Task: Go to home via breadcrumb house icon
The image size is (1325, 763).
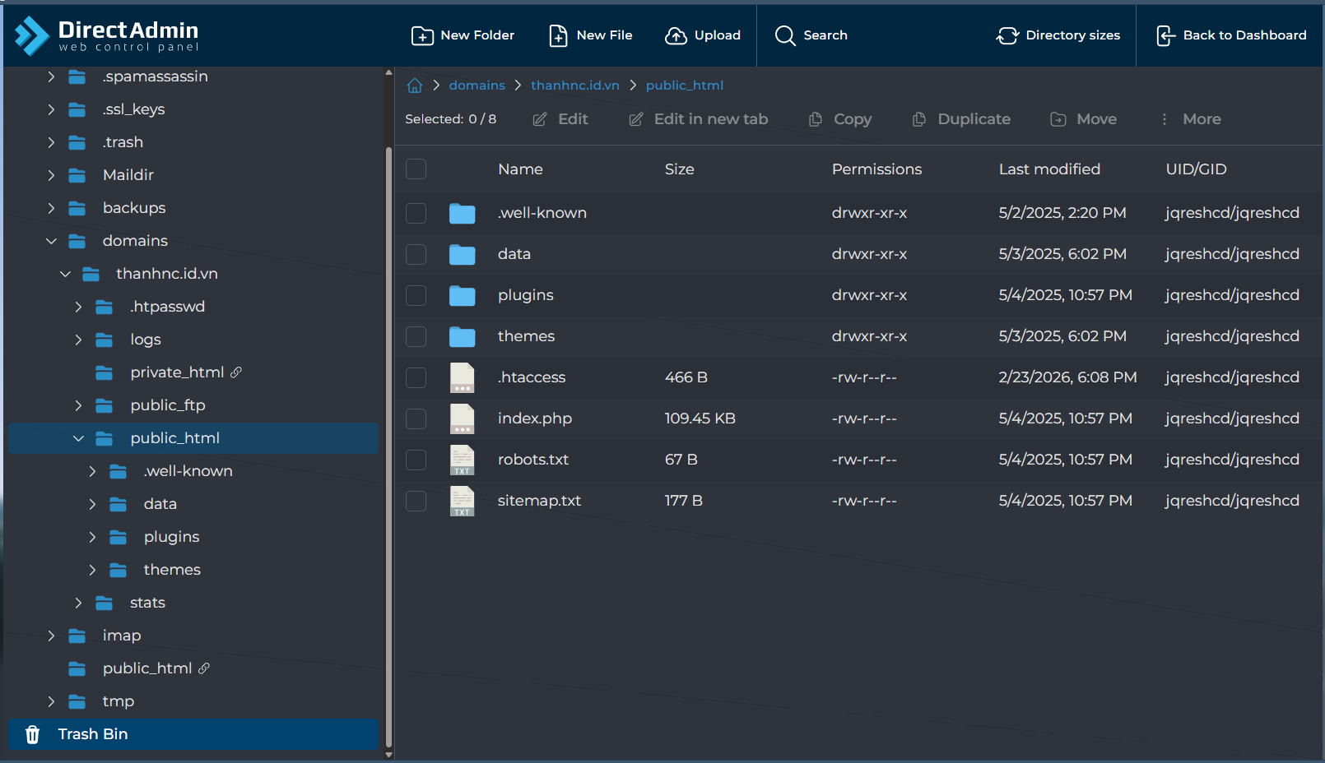Action: (415, 86)
